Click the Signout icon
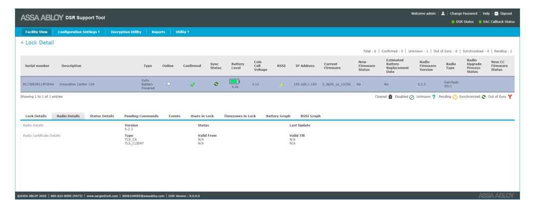This screenshot has height=213, width=535. pos(497,13)
